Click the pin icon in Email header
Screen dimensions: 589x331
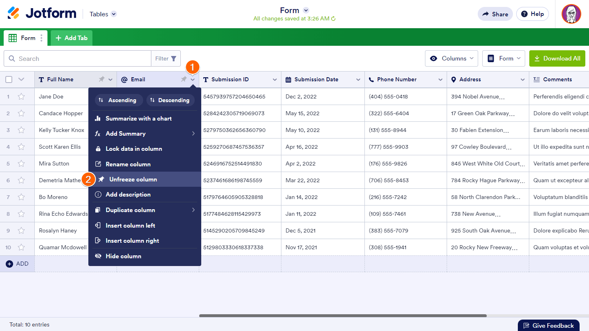pyautogui.click(x=184, y=79)
